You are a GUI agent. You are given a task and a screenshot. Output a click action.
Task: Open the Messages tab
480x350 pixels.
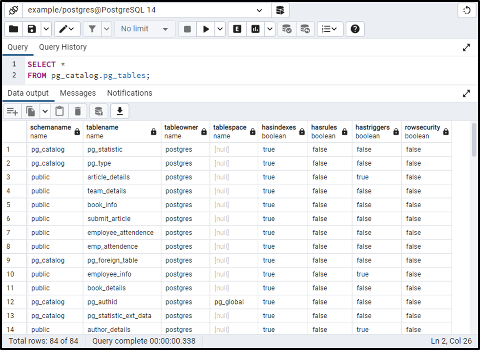point(78,93)
